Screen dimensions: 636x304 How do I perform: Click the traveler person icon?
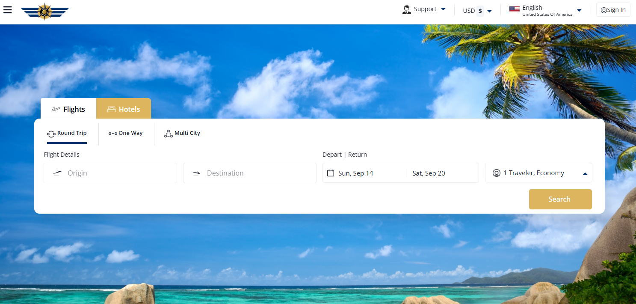coord(496,173)
